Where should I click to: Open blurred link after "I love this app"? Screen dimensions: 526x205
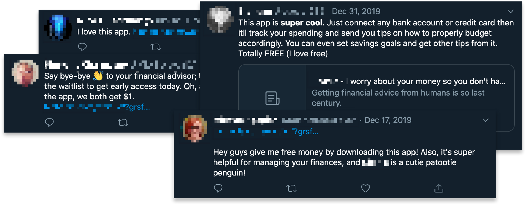[166, 32]
